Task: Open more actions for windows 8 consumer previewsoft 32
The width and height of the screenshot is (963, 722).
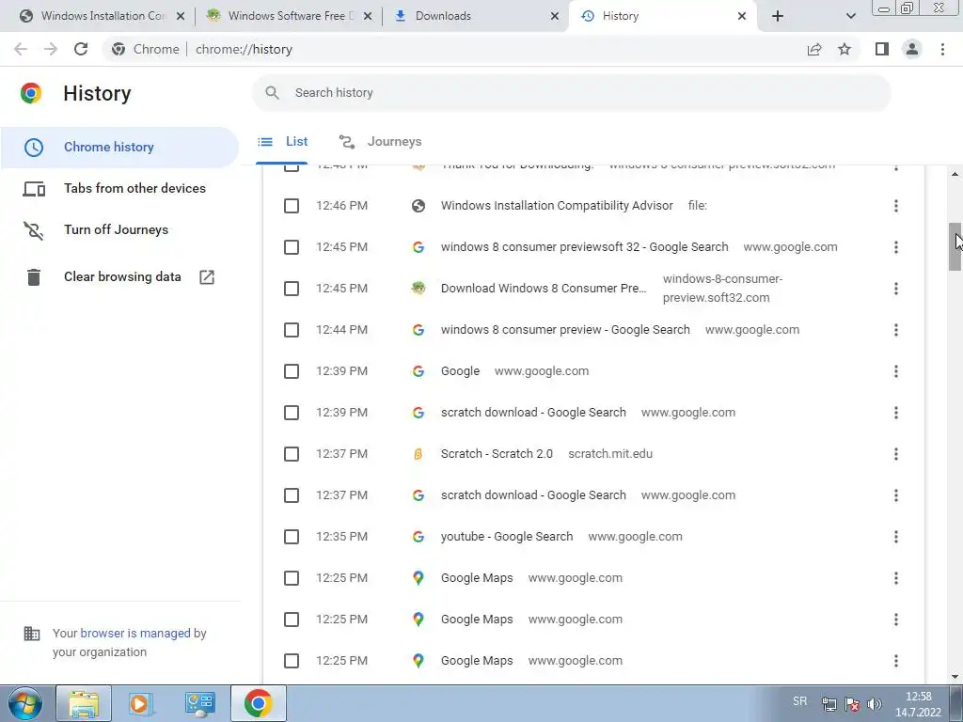Action: (896, 247)
